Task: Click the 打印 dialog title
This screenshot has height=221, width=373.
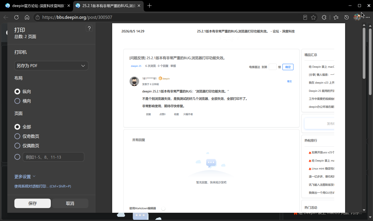Action: coord(20,30)
